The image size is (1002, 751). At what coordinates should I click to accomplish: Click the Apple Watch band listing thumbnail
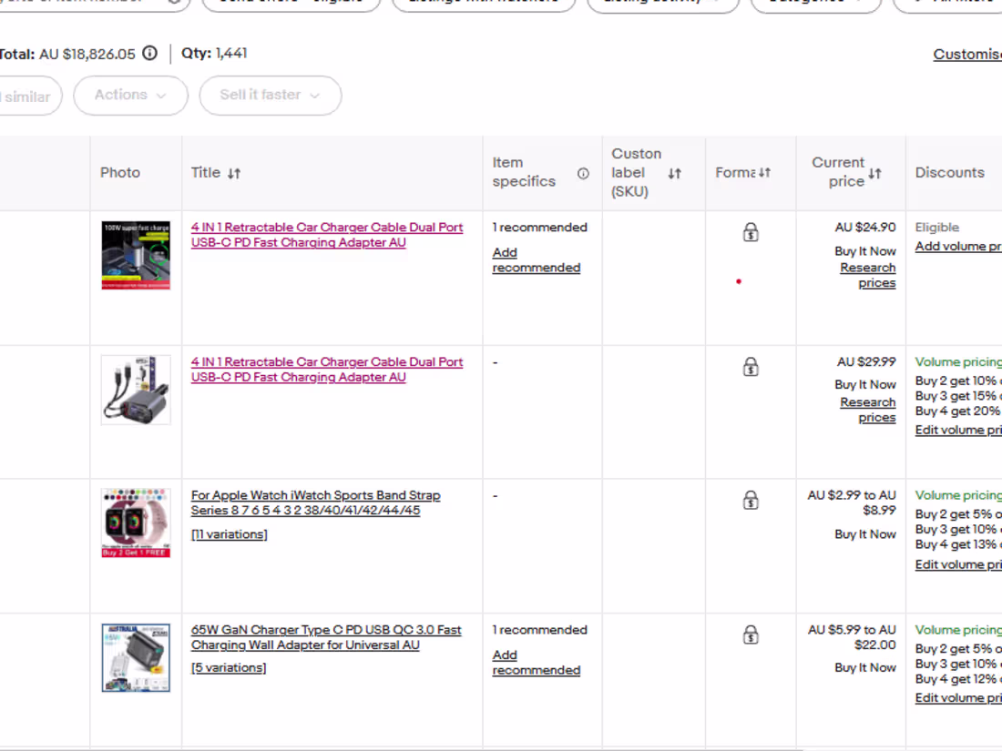click(136, 523)
